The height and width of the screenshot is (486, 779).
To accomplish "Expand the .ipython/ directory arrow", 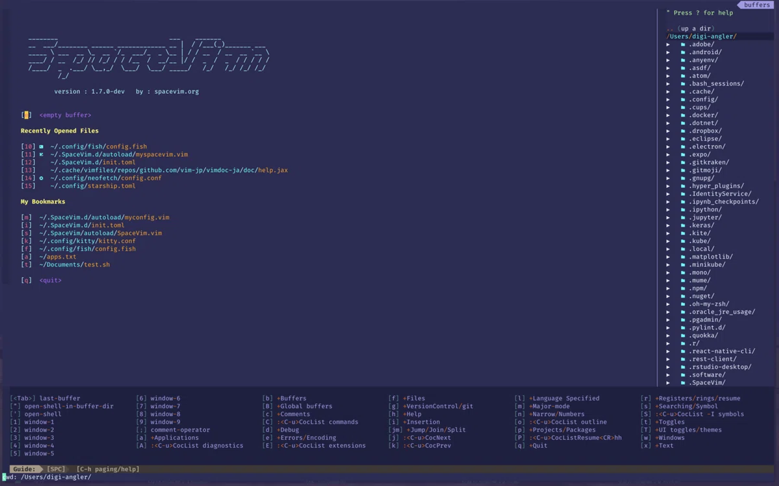I will [x=668, y=209].
